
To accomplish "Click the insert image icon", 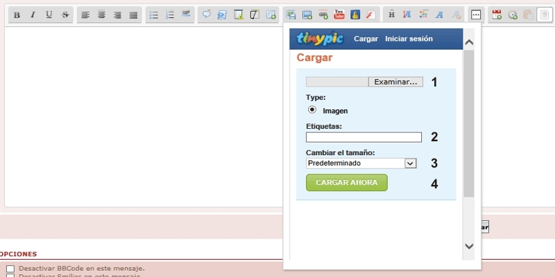I will (307, 15).
